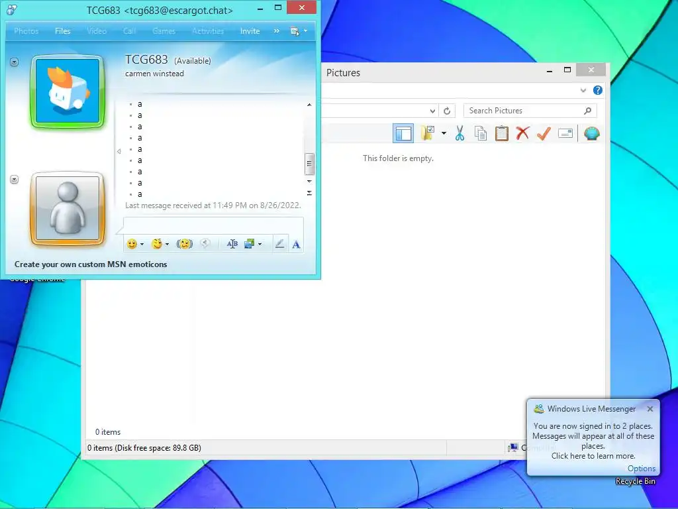
Task: Send a nudge with the shaking face icon
Action: coord(185,244)
